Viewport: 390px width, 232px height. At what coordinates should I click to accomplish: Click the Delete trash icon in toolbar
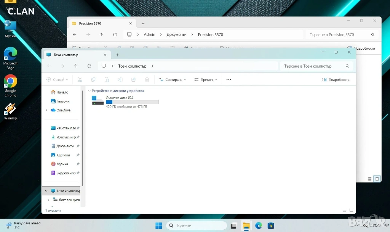(147, 80)
